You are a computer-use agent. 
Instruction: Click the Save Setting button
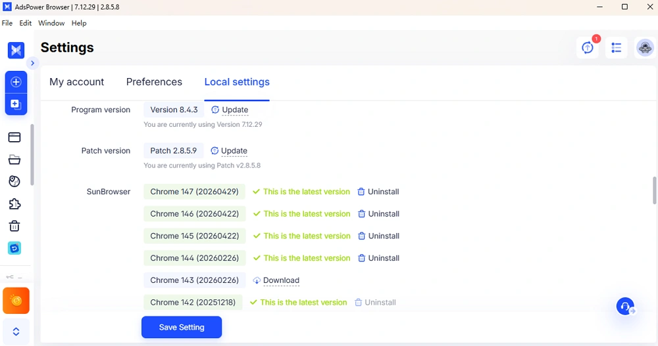[x=182, y=327]
